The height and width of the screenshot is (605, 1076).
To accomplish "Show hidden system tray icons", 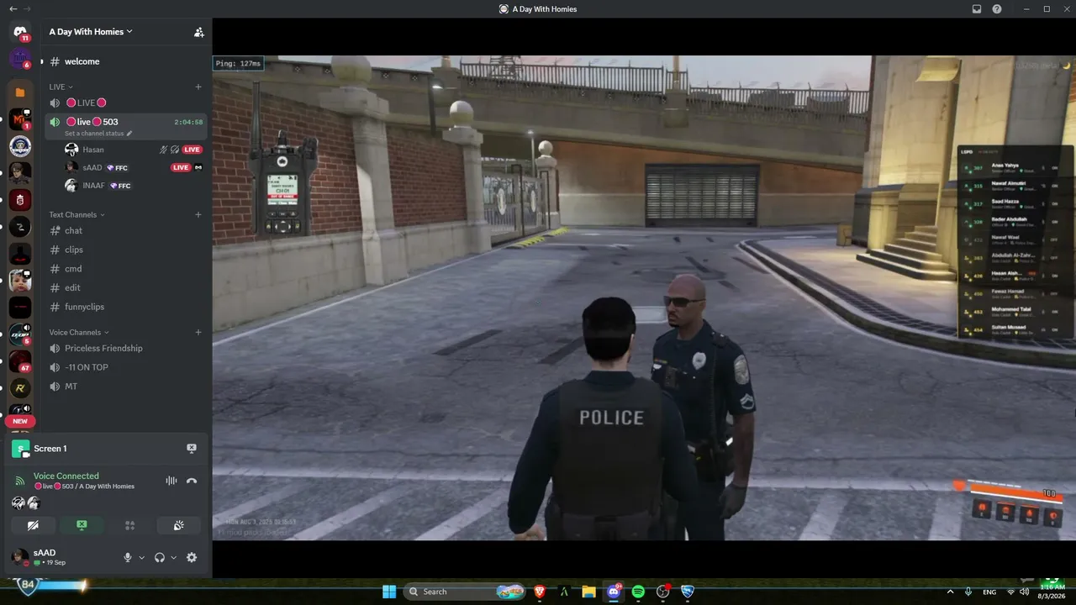I will pos(951,592).
